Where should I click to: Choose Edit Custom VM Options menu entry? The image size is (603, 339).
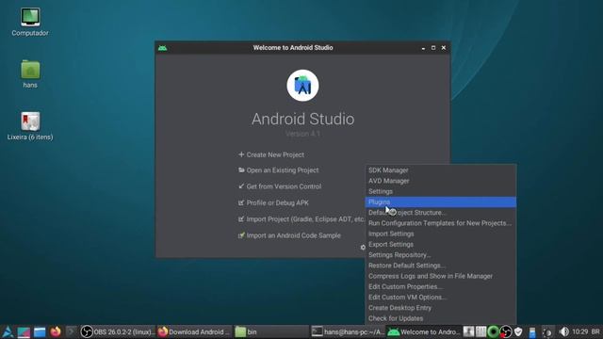(x=440, y=298)
